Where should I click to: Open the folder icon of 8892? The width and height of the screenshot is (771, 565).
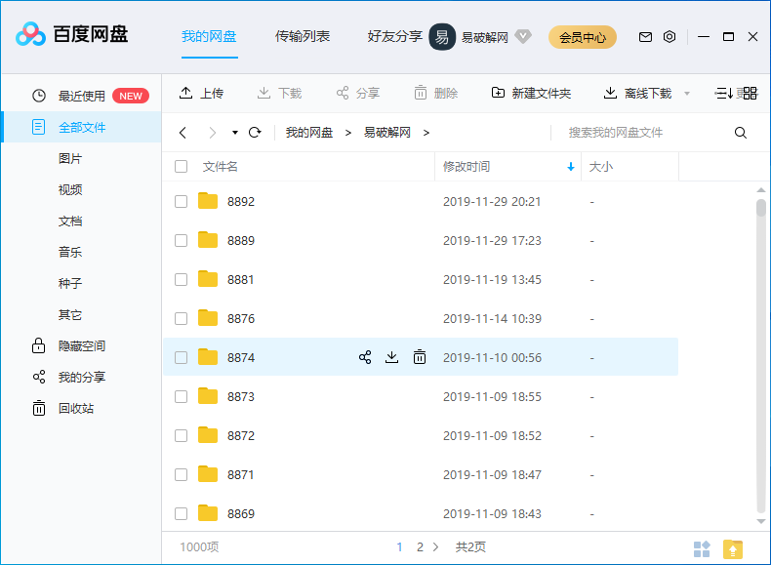point(208,201)
